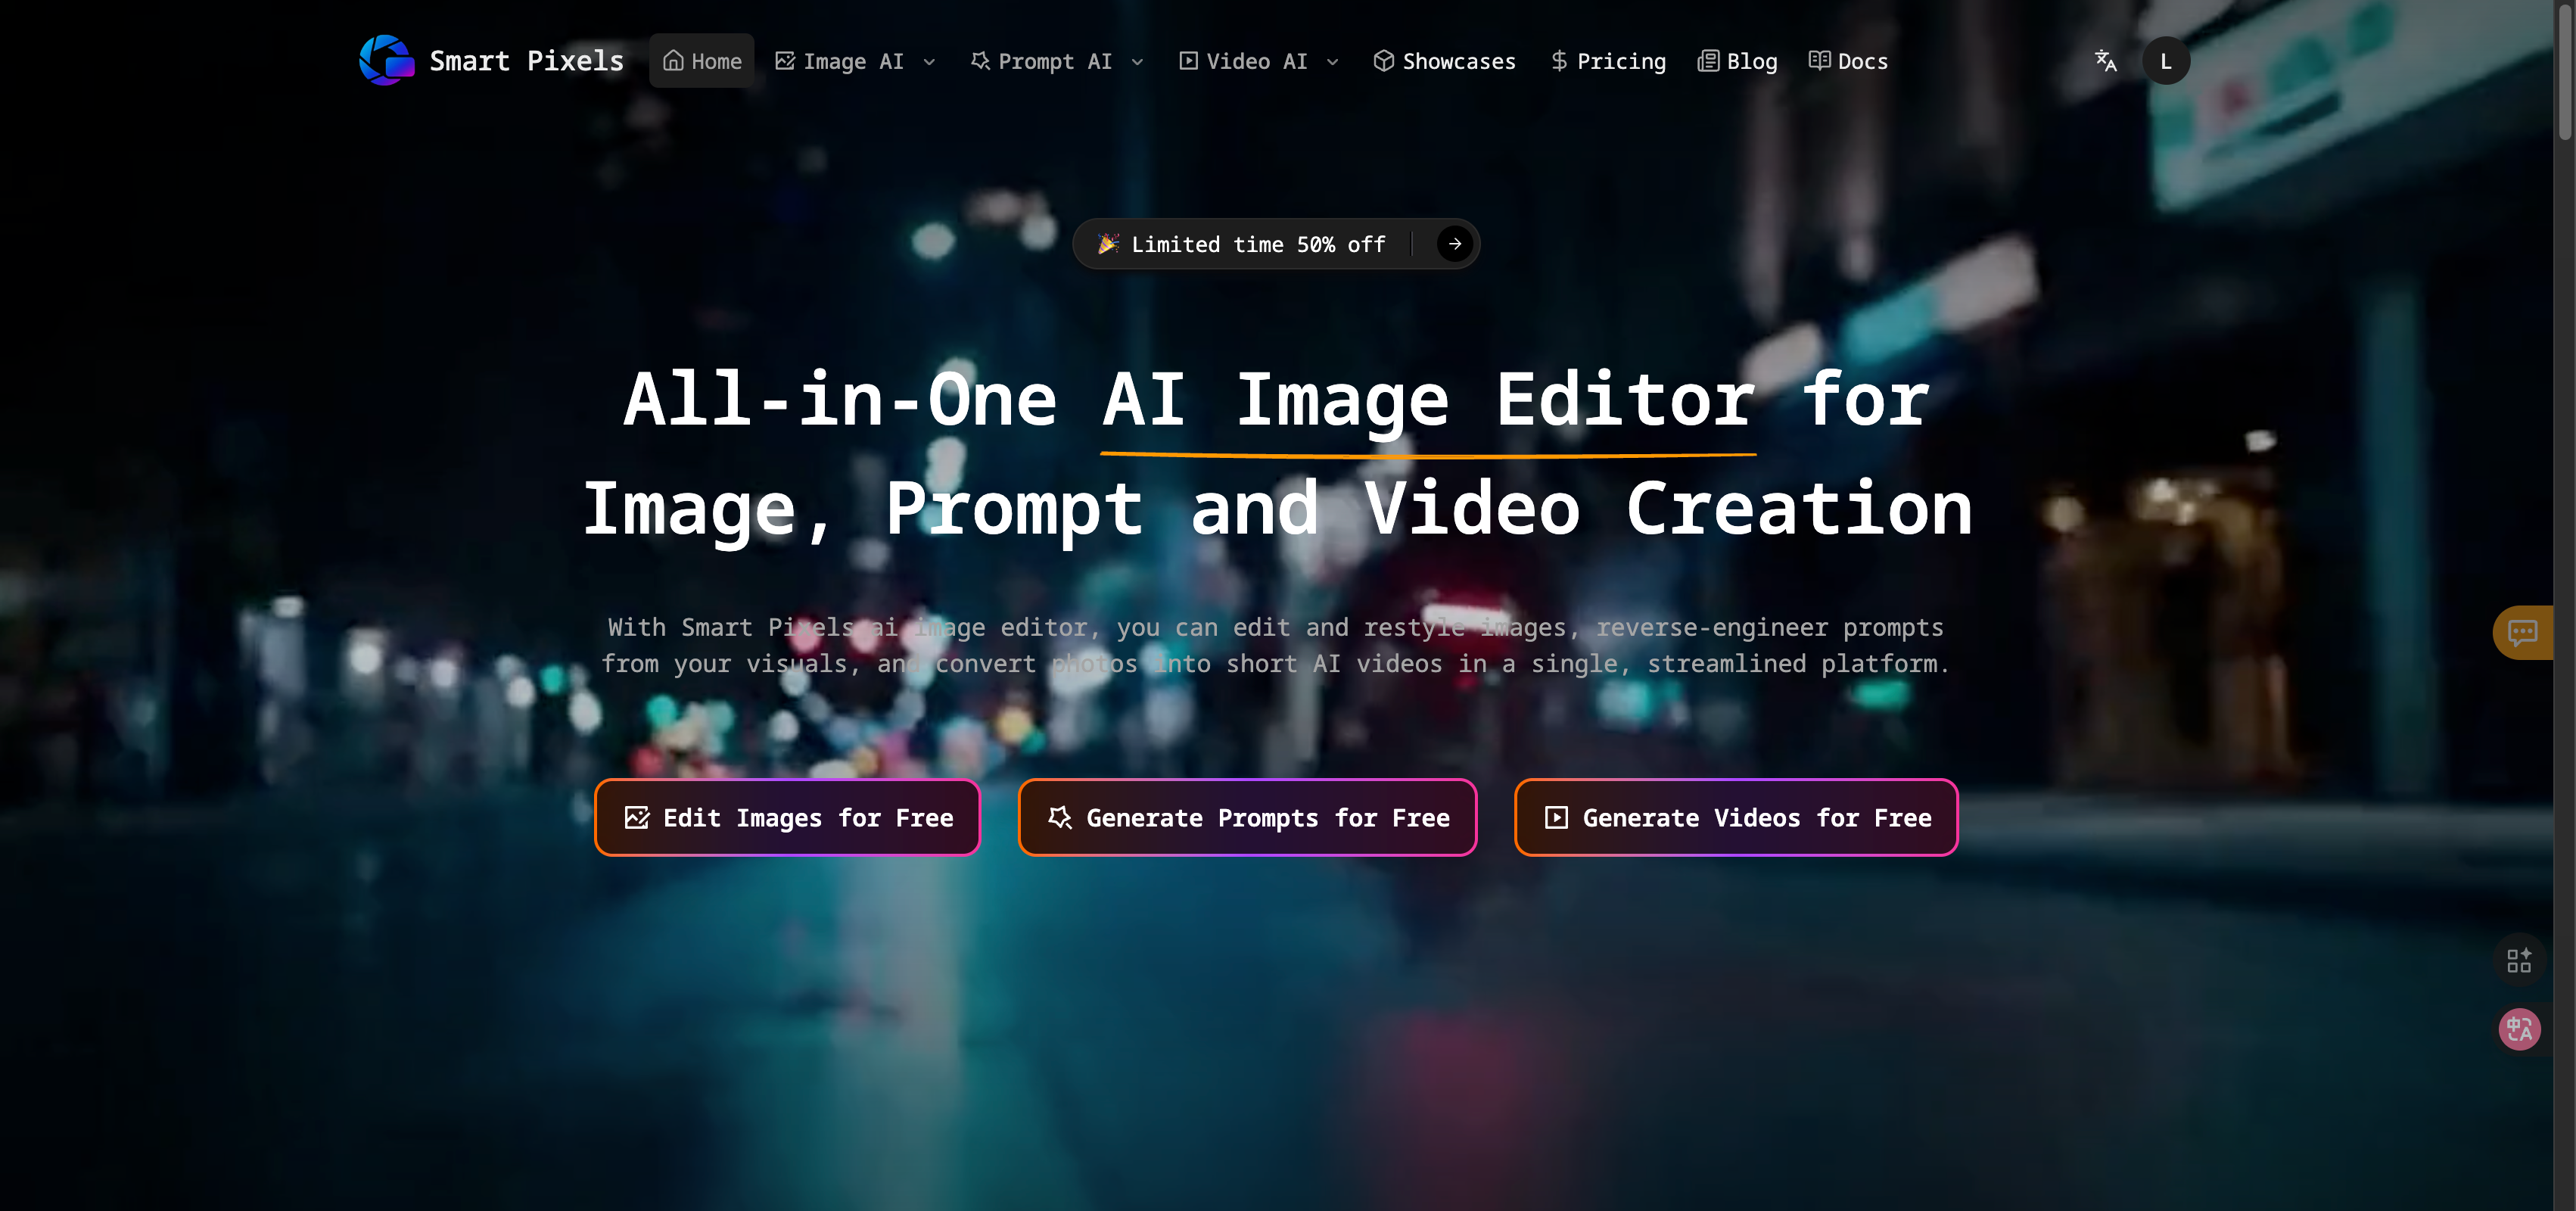
Task: Click the Prompt AI sparkle icon
Action: click(x=980, y=61)
